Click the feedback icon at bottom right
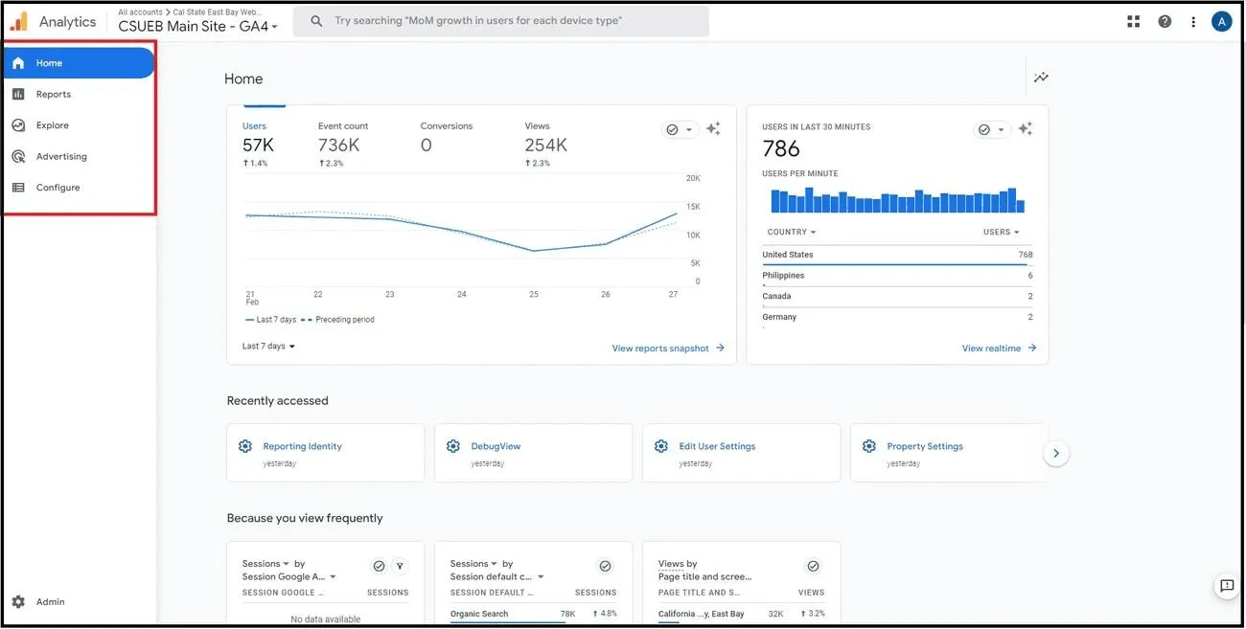 (1227, 586)
